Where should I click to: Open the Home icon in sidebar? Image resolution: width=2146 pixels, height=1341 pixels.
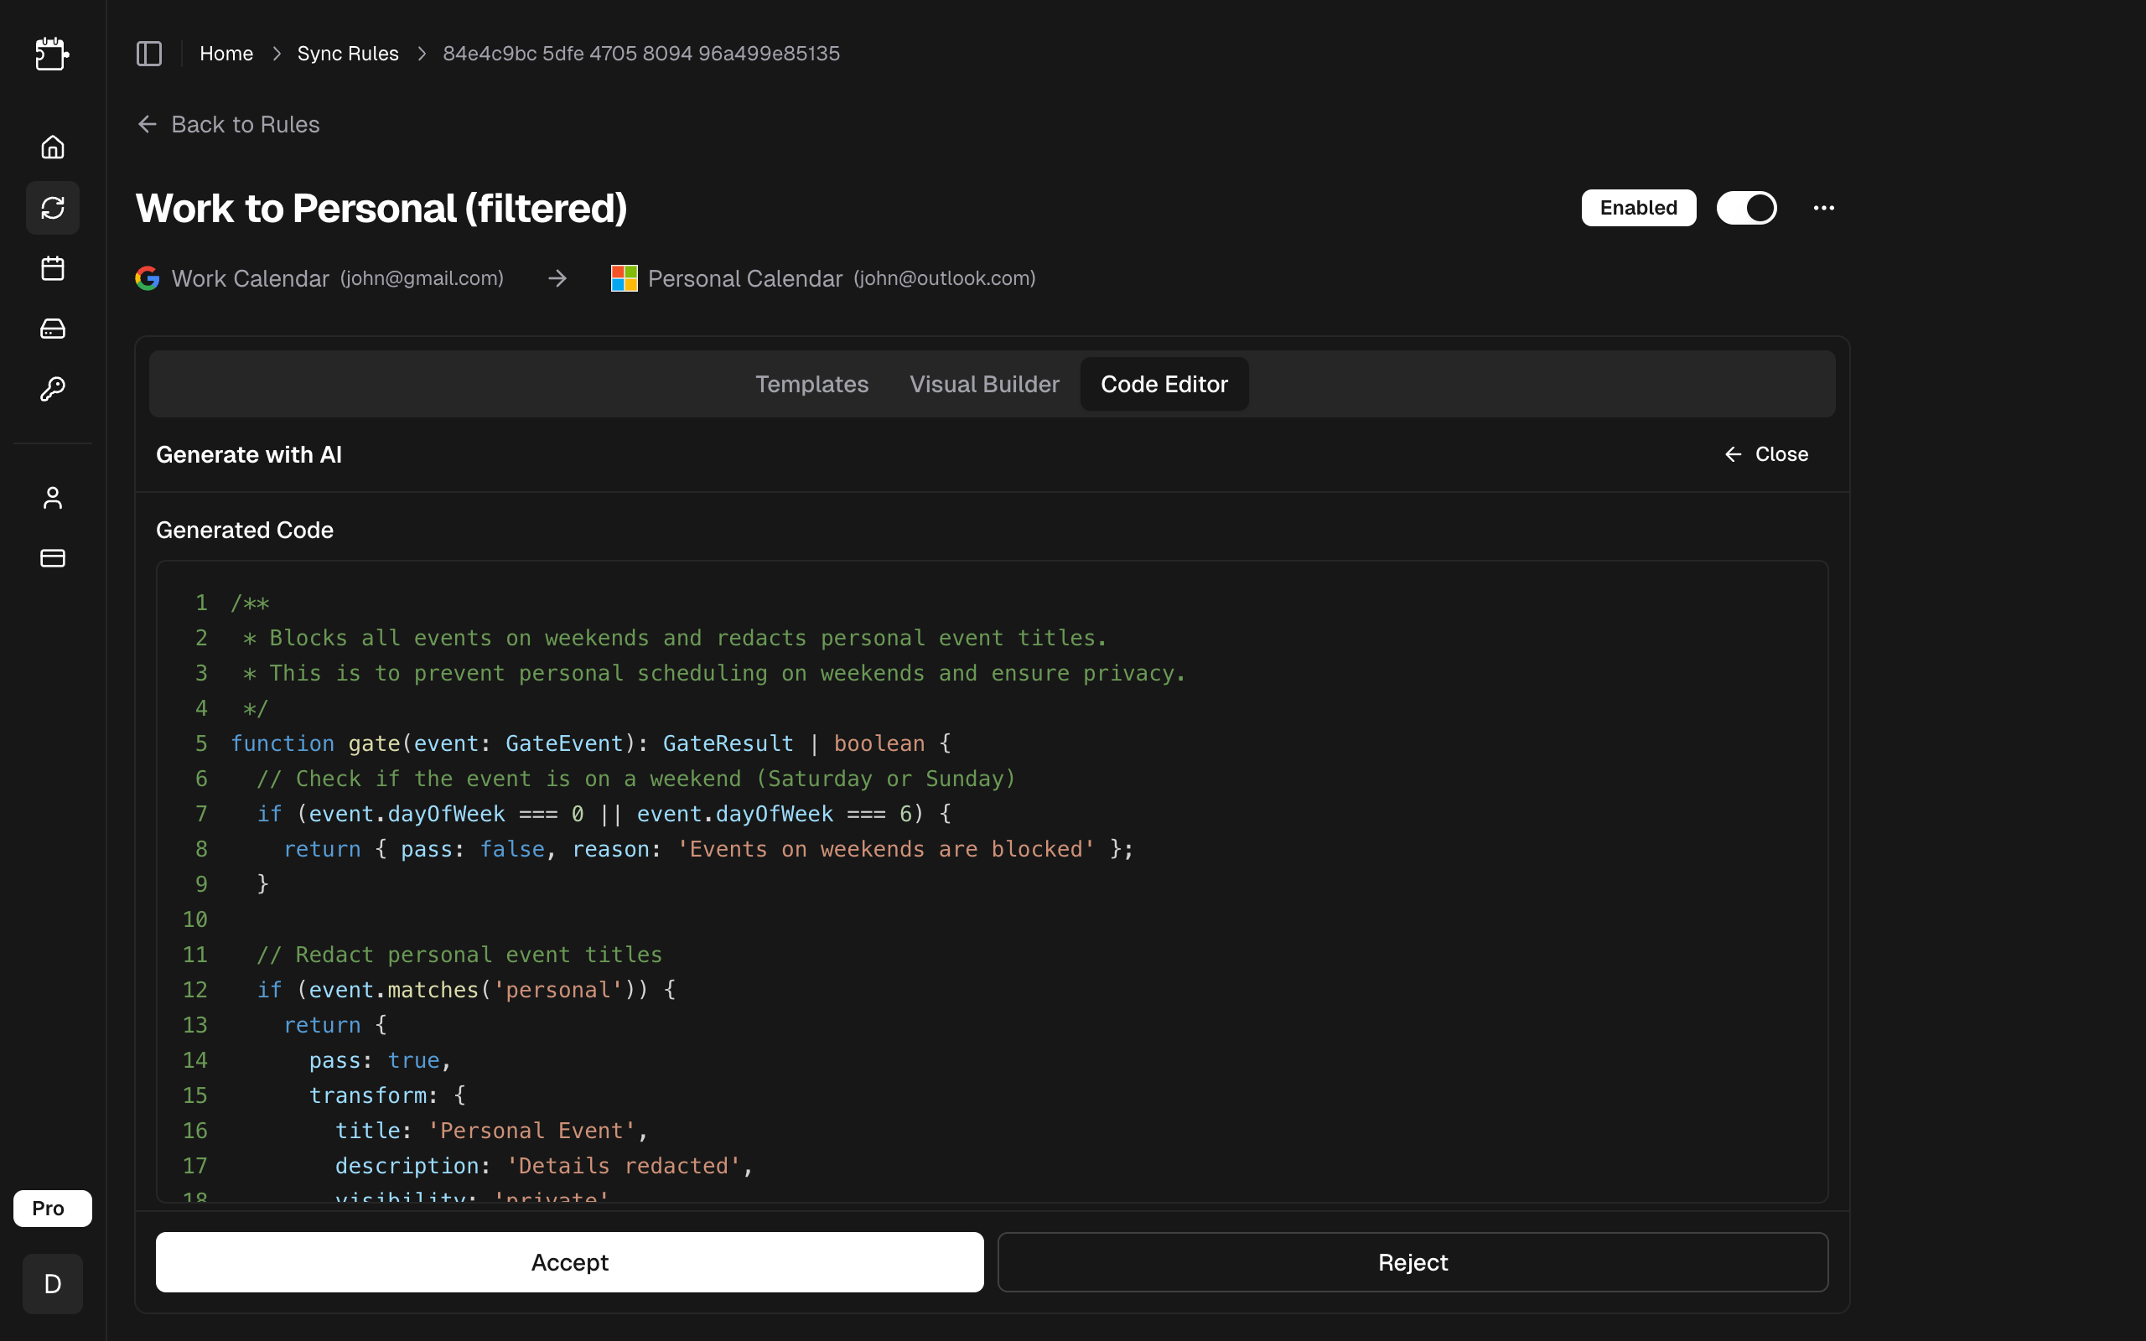point(51,147)
